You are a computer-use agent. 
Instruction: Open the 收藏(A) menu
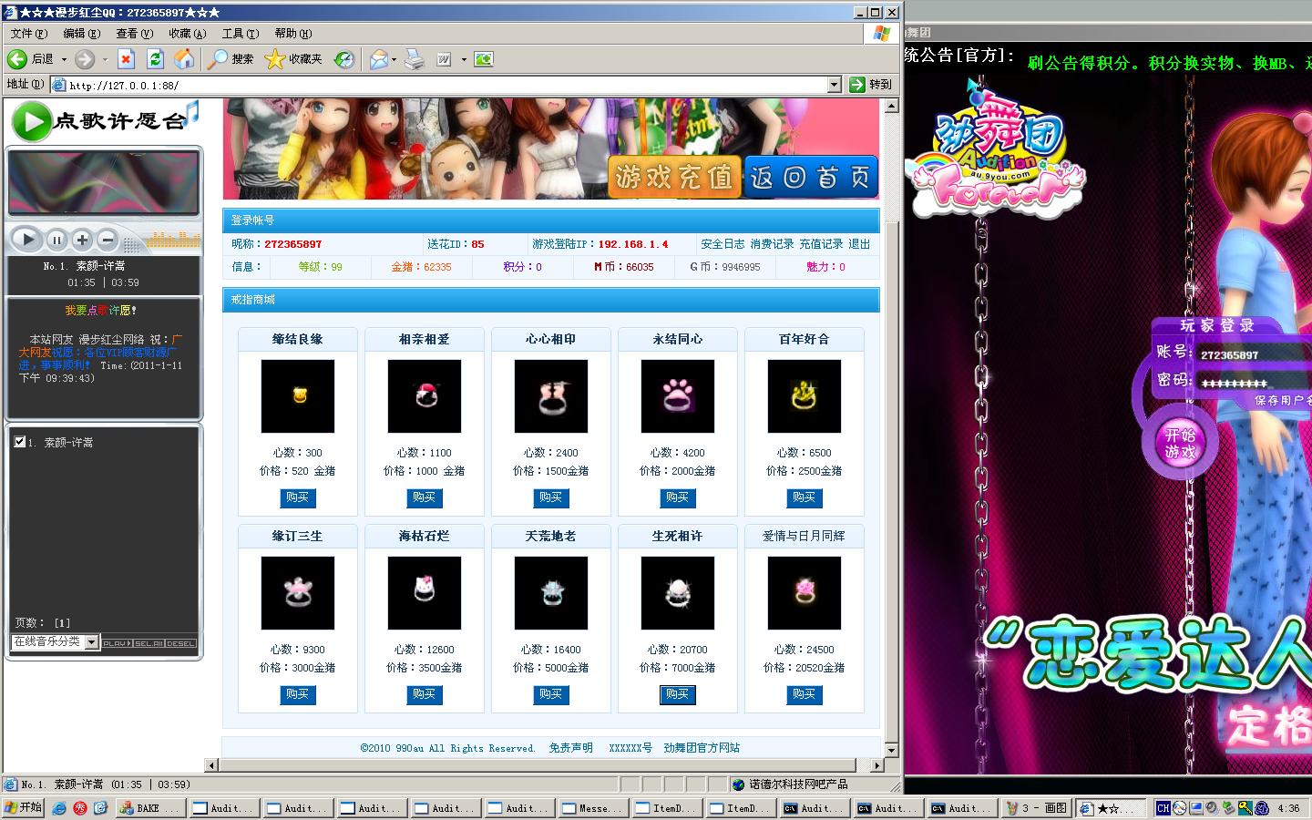(x=187, y=34)
